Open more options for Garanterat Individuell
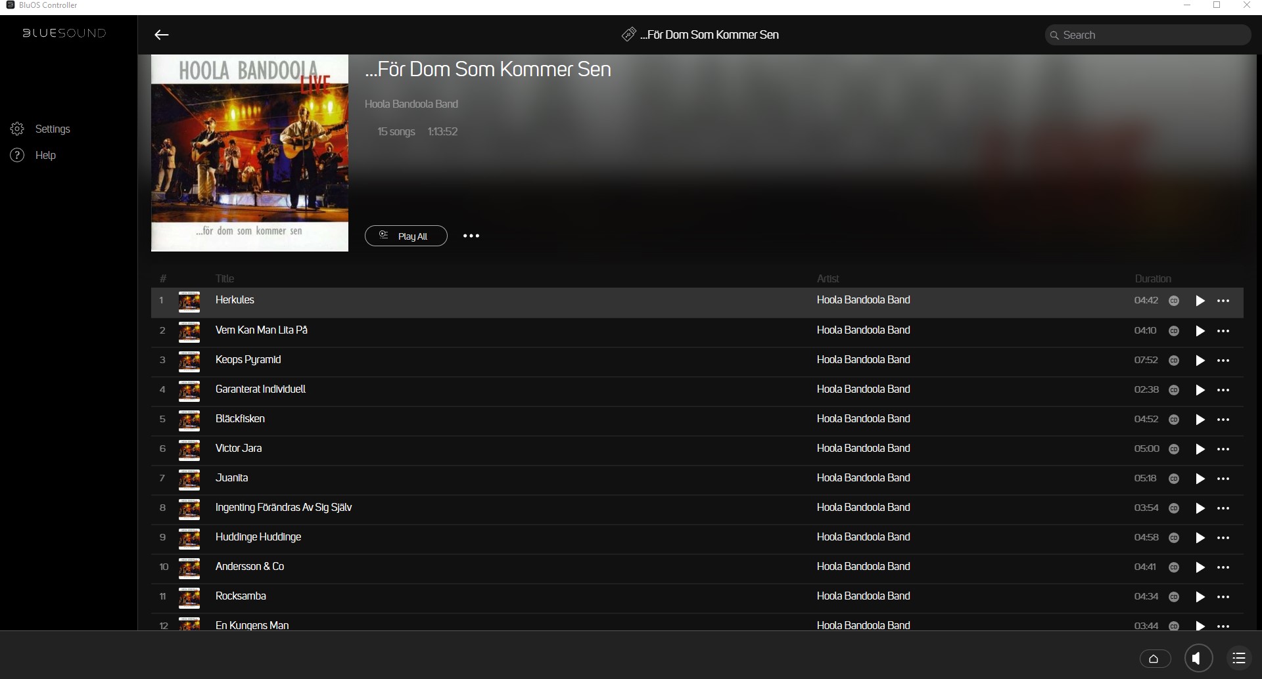1262x679 pixels. pos(1223,390)
